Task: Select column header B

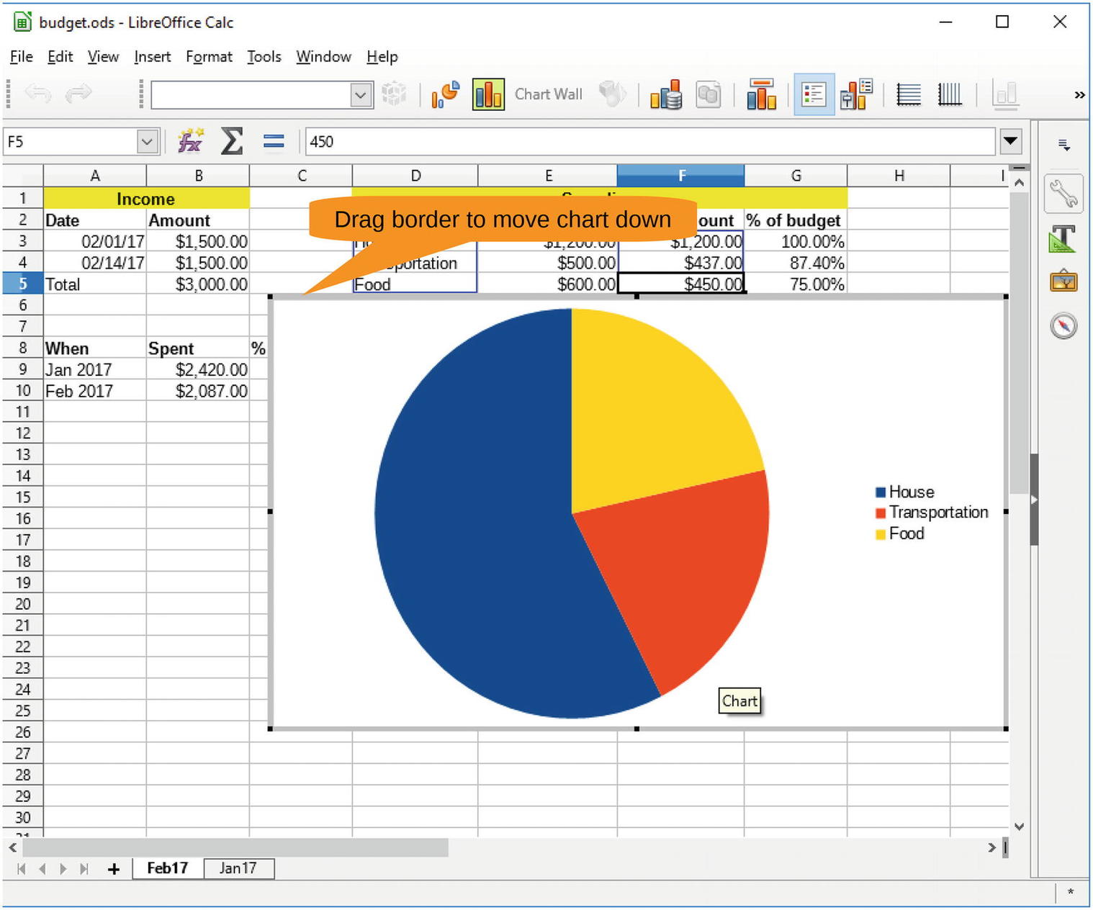Action: (x=198, y=176)
